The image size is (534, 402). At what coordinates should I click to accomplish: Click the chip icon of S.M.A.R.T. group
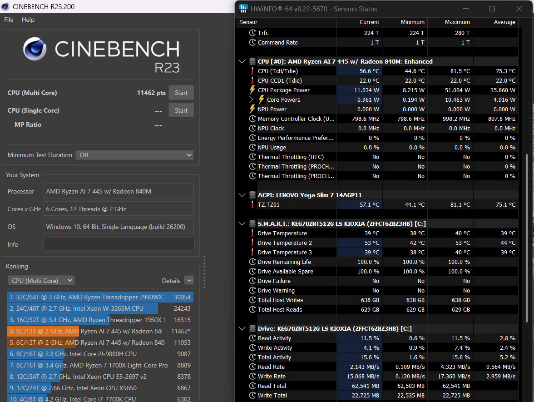point(252,223)
